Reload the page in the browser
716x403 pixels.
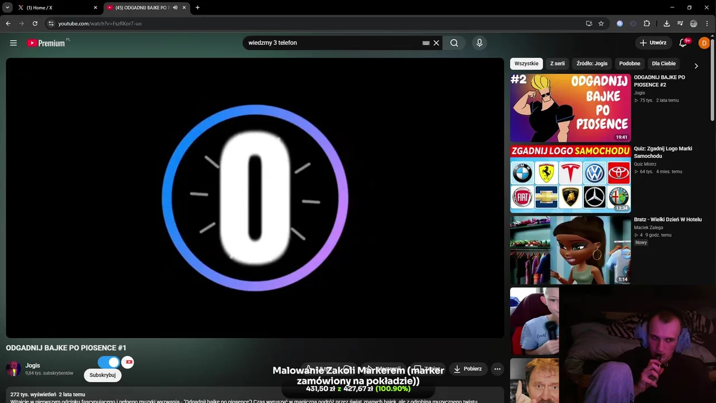(35, 24)
